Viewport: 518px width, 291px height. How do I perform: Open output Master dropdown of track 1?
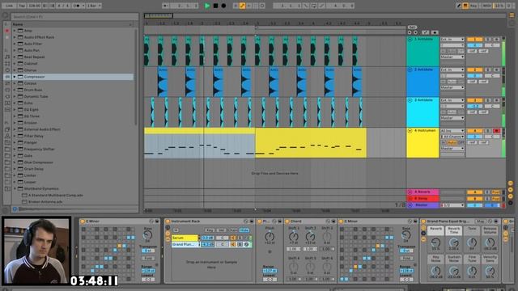pyautogui.click(x=452, y=57)
